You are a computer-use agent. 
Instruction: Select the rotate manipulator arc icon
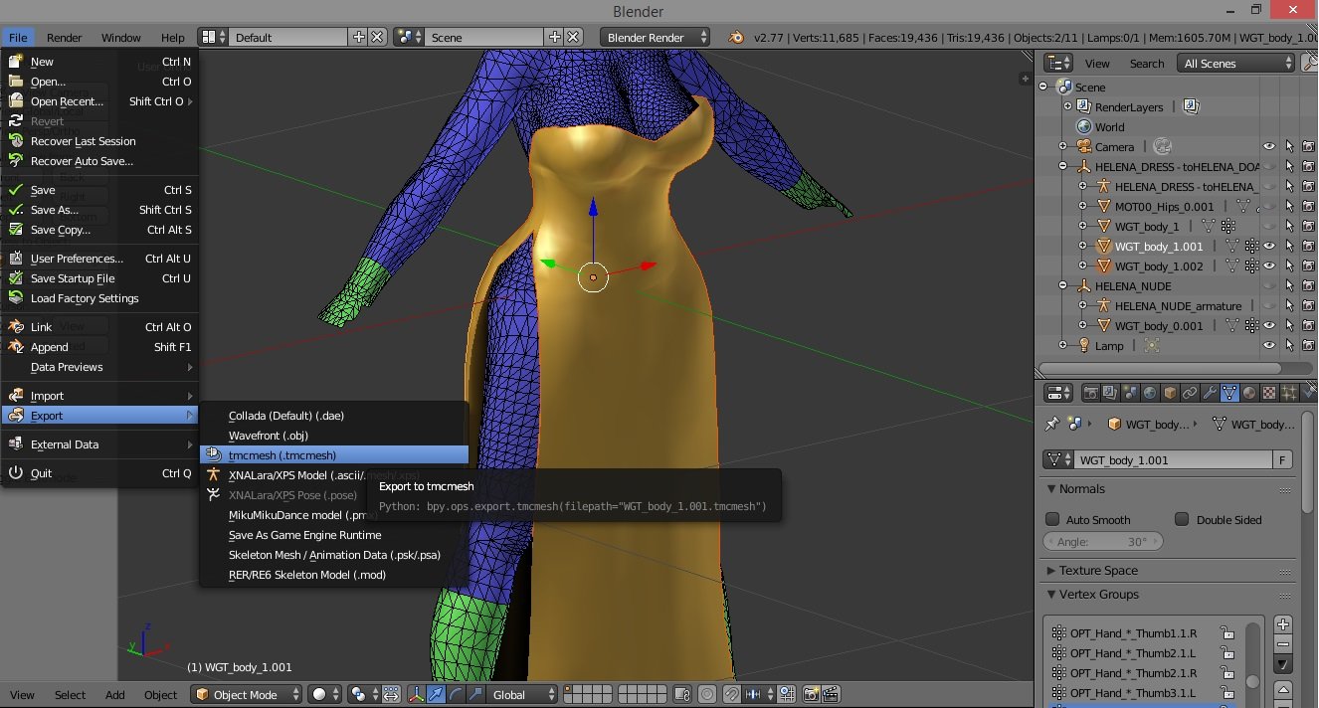[456, 694]
